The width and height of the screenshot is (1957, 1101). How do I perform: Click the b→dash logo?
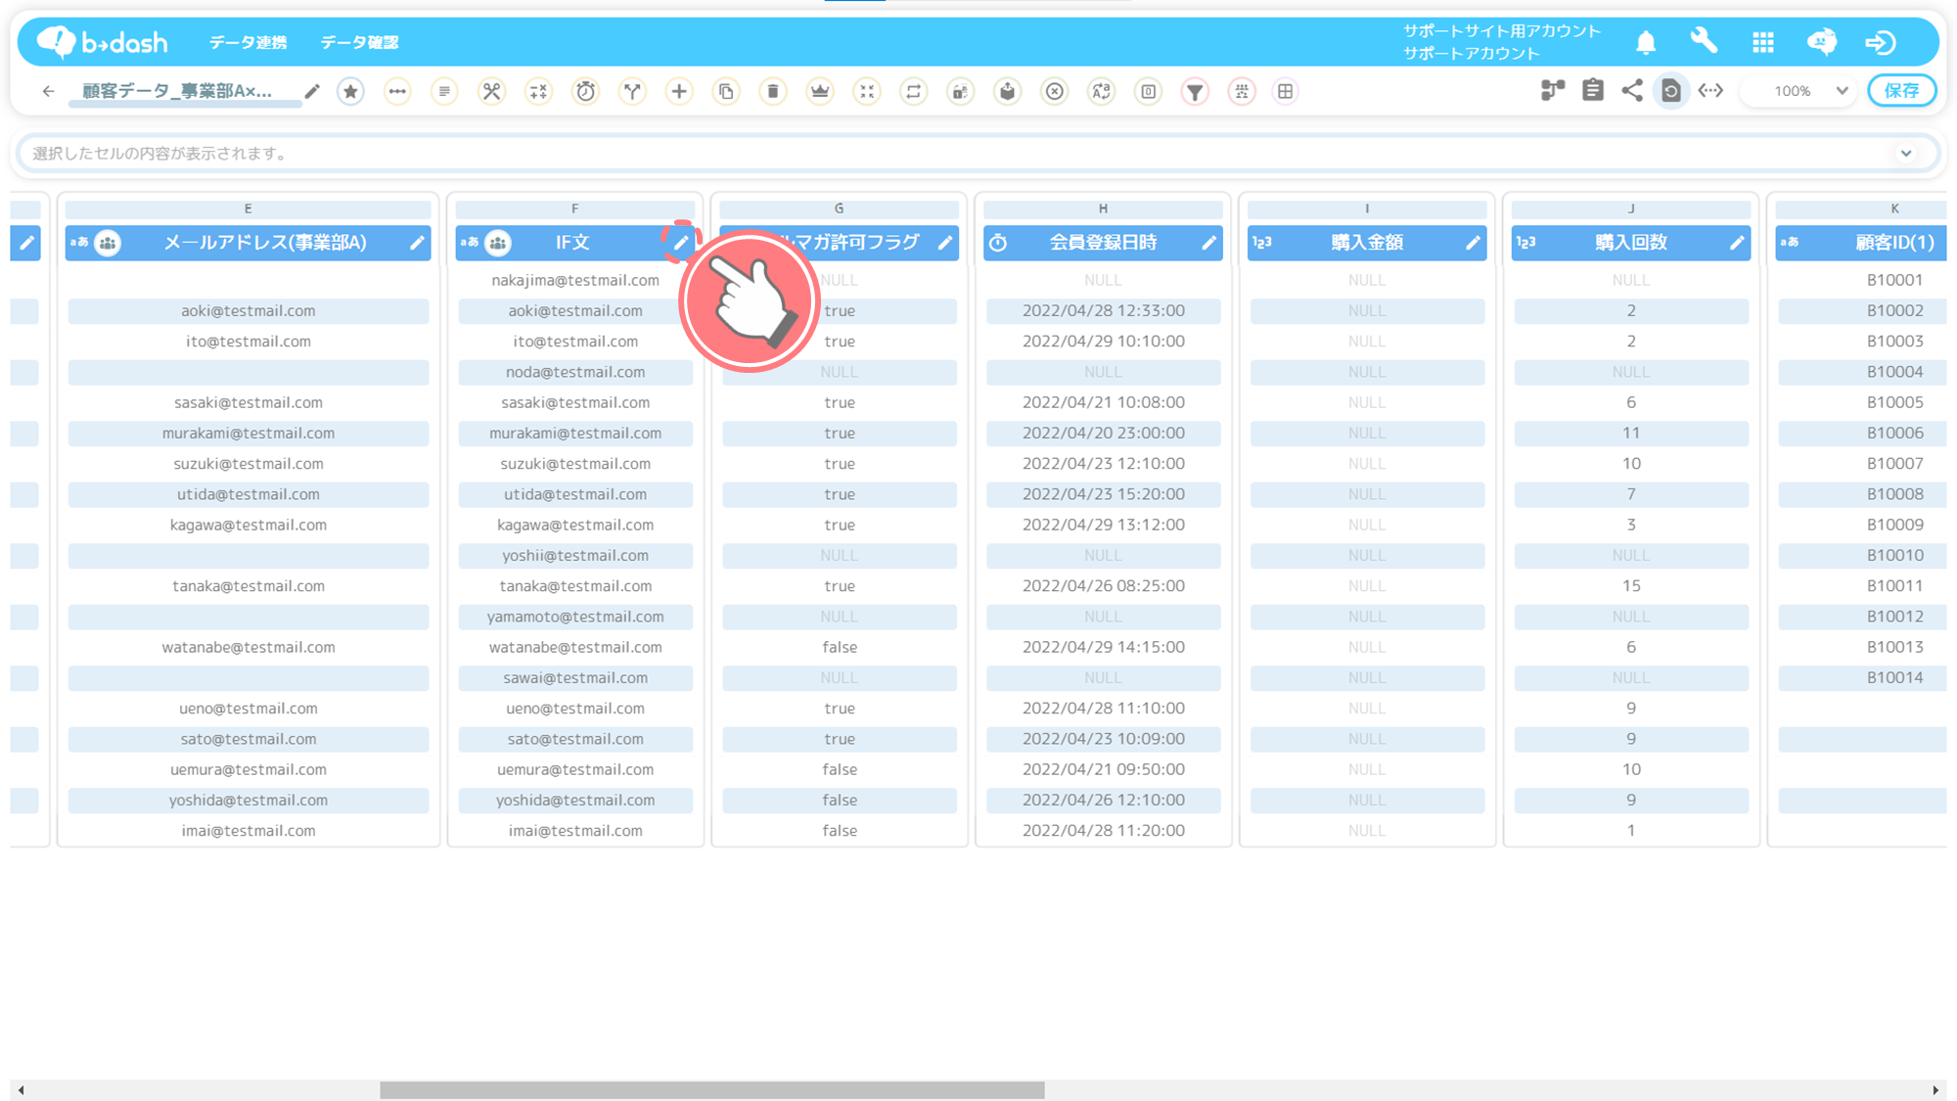pos(103,42)
